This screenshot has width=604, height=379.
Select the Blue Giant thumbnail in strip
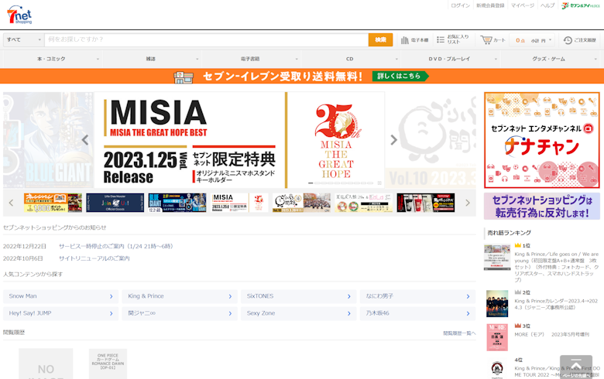(177, 203)
